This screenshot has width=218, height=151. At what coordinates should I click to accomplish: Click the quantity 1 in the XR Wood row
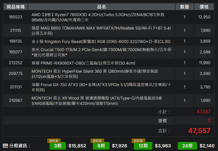point(184,100)
